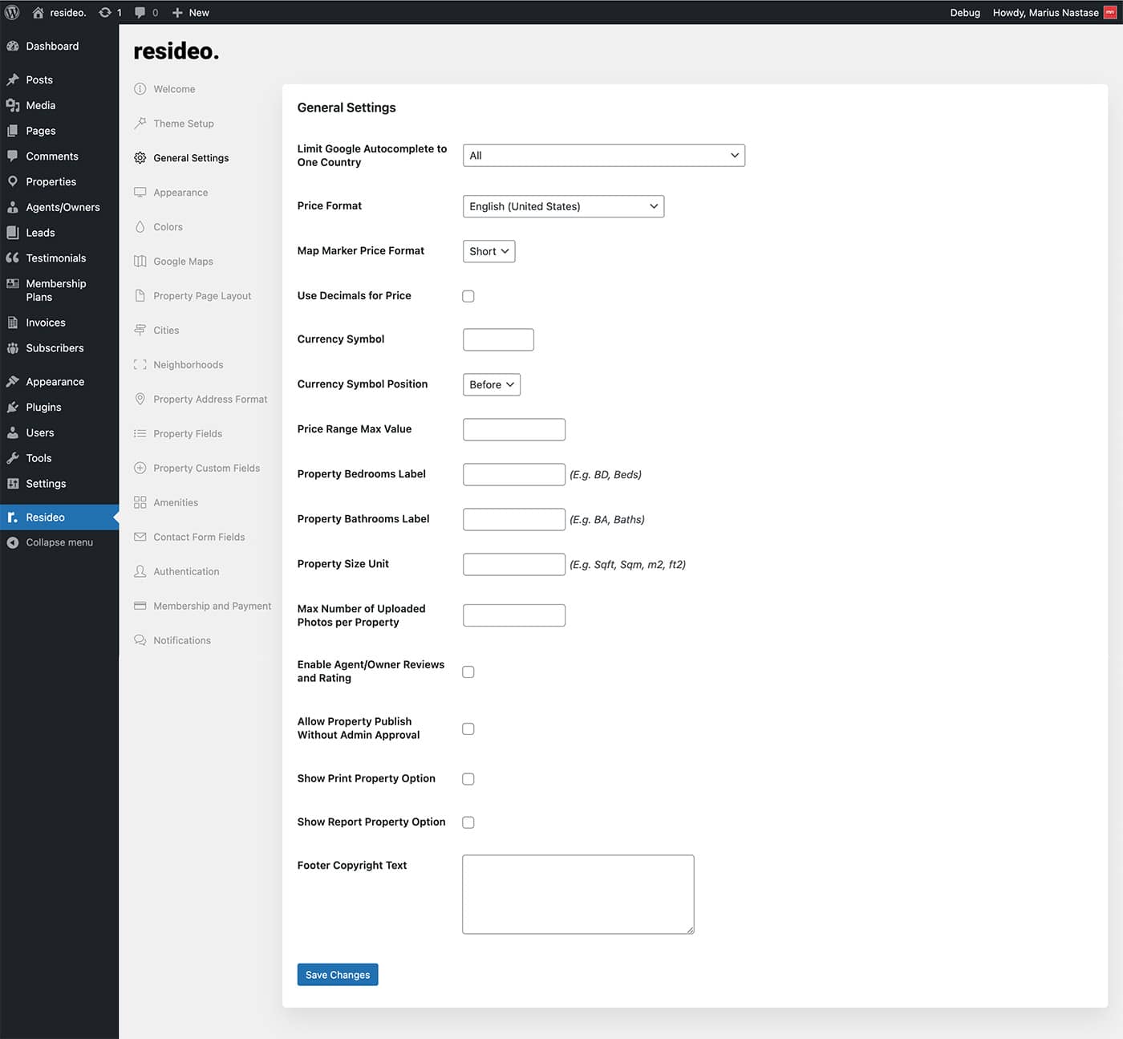Select Property Custom Fields settings tab
This screenshot has height=1039, width=1123.
point(206,468)
